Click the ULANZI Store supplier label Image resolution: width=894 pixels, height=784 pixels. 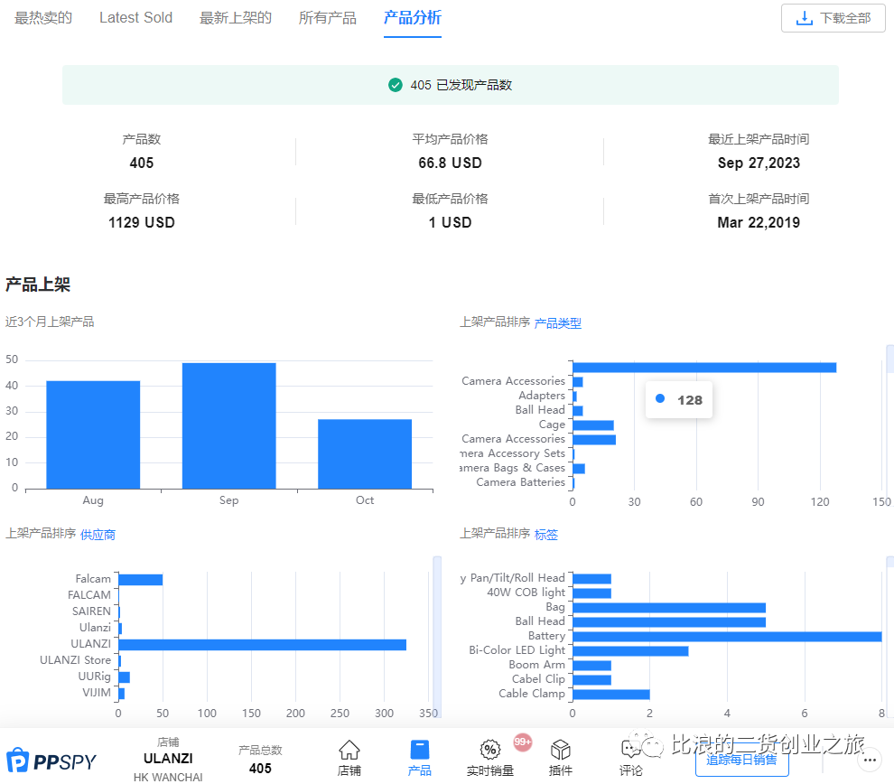(x=75, y=660)
